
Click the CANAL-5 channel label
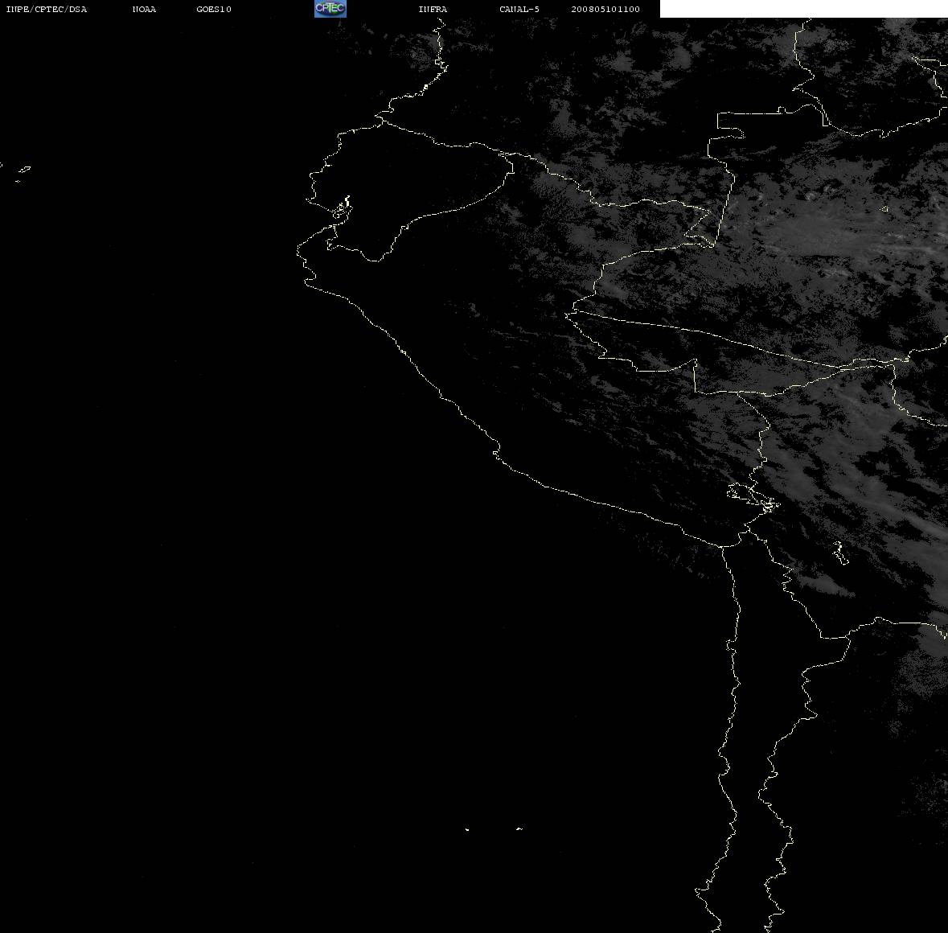coord(519,9)
